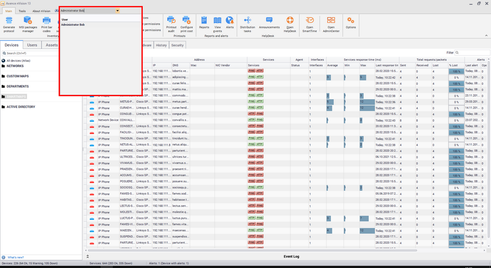Image resolution: width=491 pixels, height=268 pixels.
Task: Expand the Event Log panel chevron
Action: (87, 256)
